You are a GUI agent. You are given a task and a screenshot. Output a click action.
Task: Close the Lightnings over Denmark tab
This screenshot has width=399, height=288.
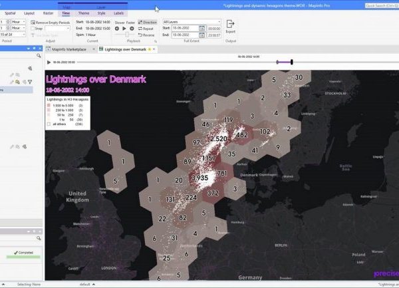pos(154,49)
